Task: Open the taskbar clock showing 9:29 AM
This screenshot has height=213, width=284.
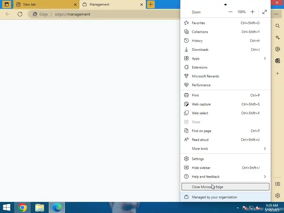Action: (x=272, y=207)
